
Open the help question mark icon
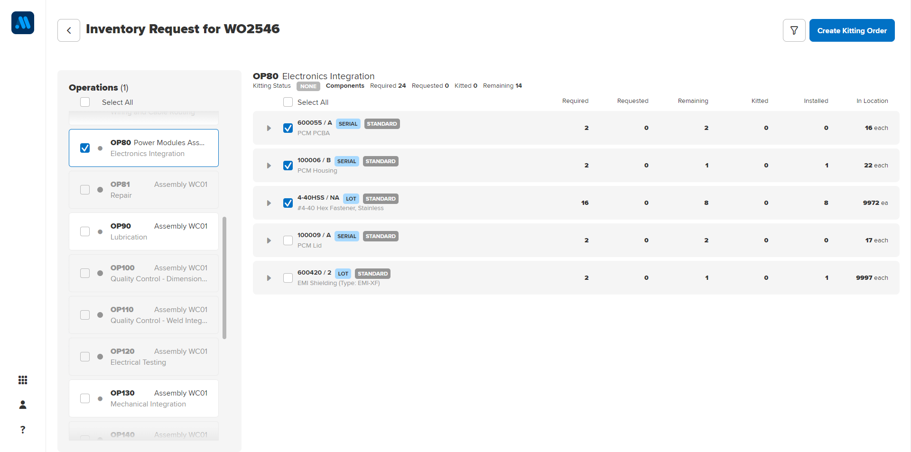coord(23,430)
